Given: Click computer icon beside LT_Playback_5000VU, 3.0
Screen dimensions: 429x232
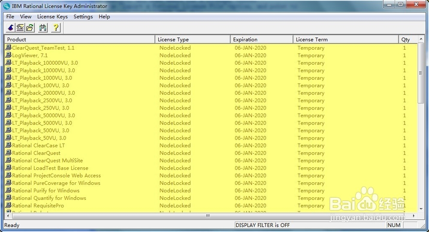Looking at the screenshot, I should 9,122.
